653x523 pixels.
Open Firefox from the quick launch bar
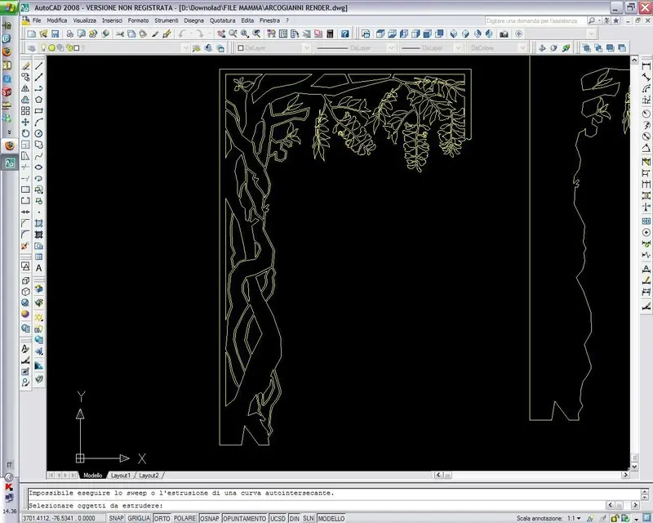[x=8, y=145]
